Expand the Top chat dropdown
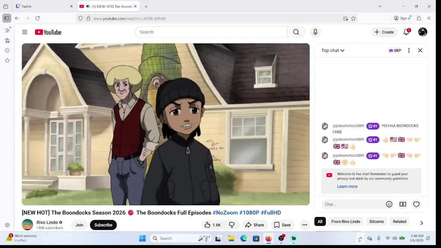Viewport: 441px width, 248px height. [333, 50]
